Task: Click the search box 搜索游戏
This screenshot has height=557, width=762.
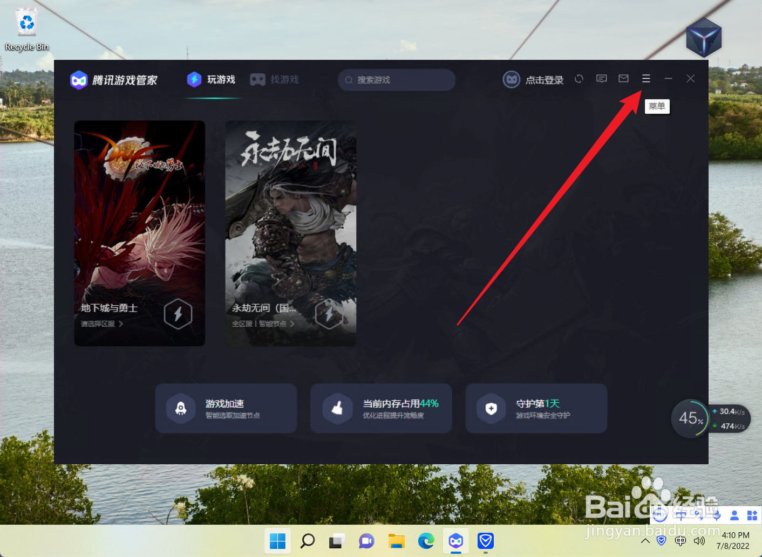Action: pyautogui.click(x=397, y=80)
